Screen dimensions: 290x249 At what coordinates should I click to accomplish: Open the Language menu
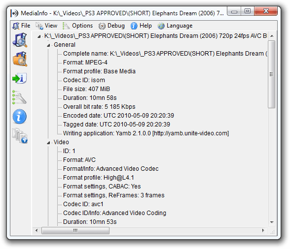[x=175, y=26]
